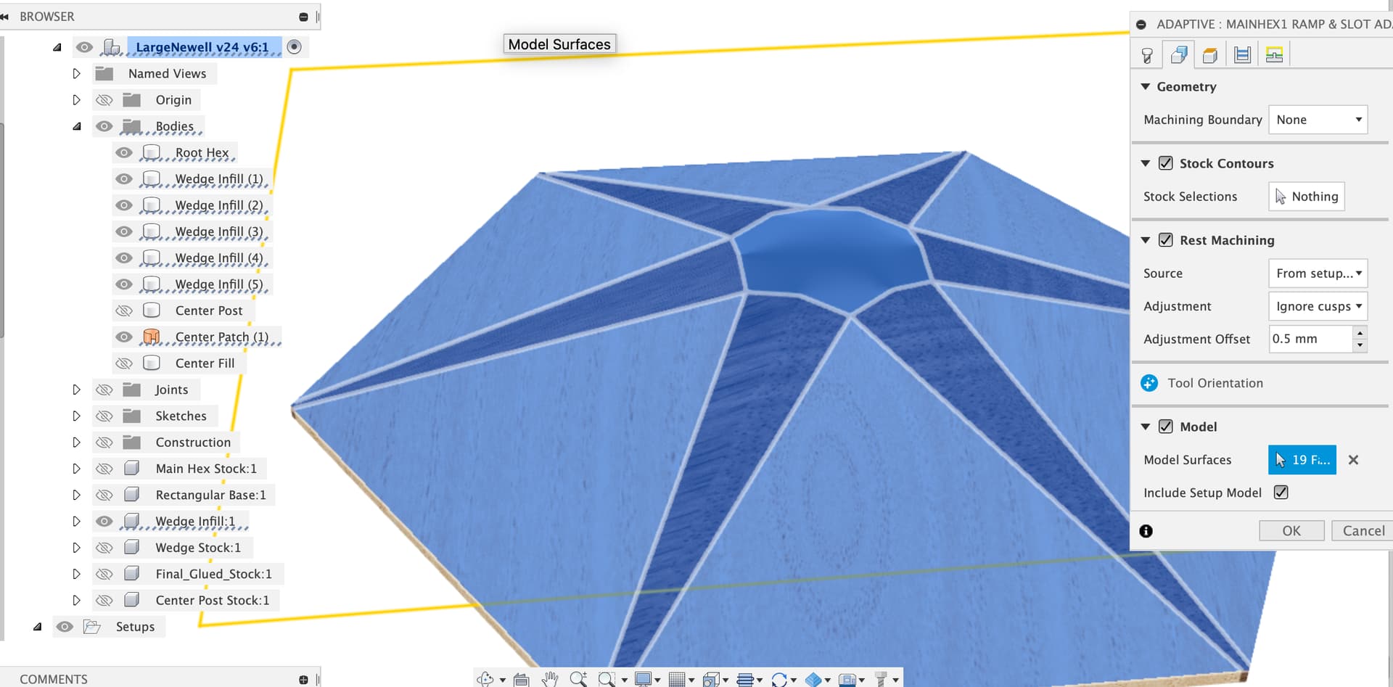Click the blue refresh arrows icon

pyautogui.click(x=779, y=679)
